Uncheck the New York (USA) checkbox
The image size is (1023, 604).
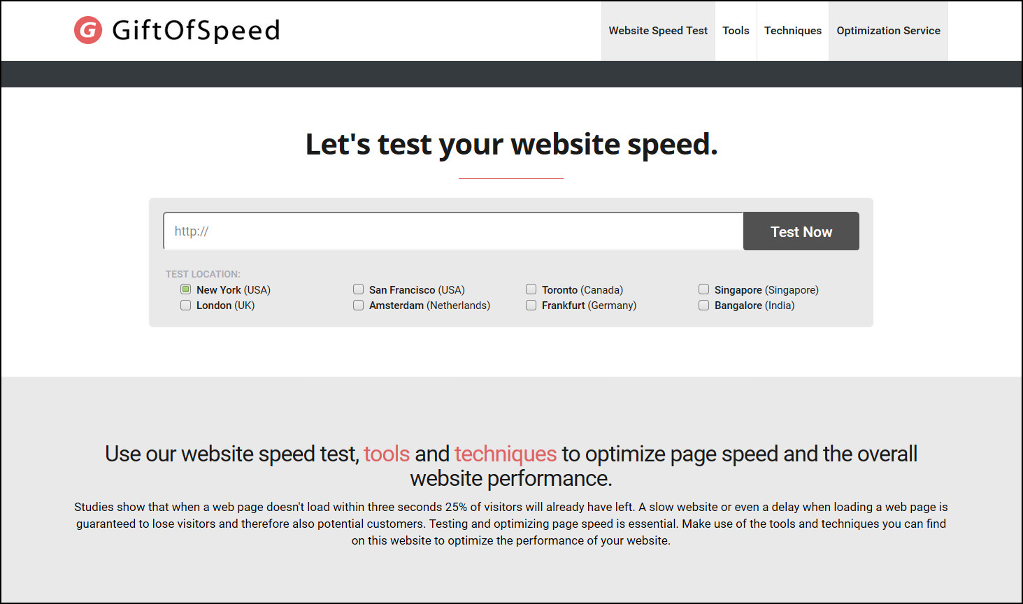tap(185, 289)
